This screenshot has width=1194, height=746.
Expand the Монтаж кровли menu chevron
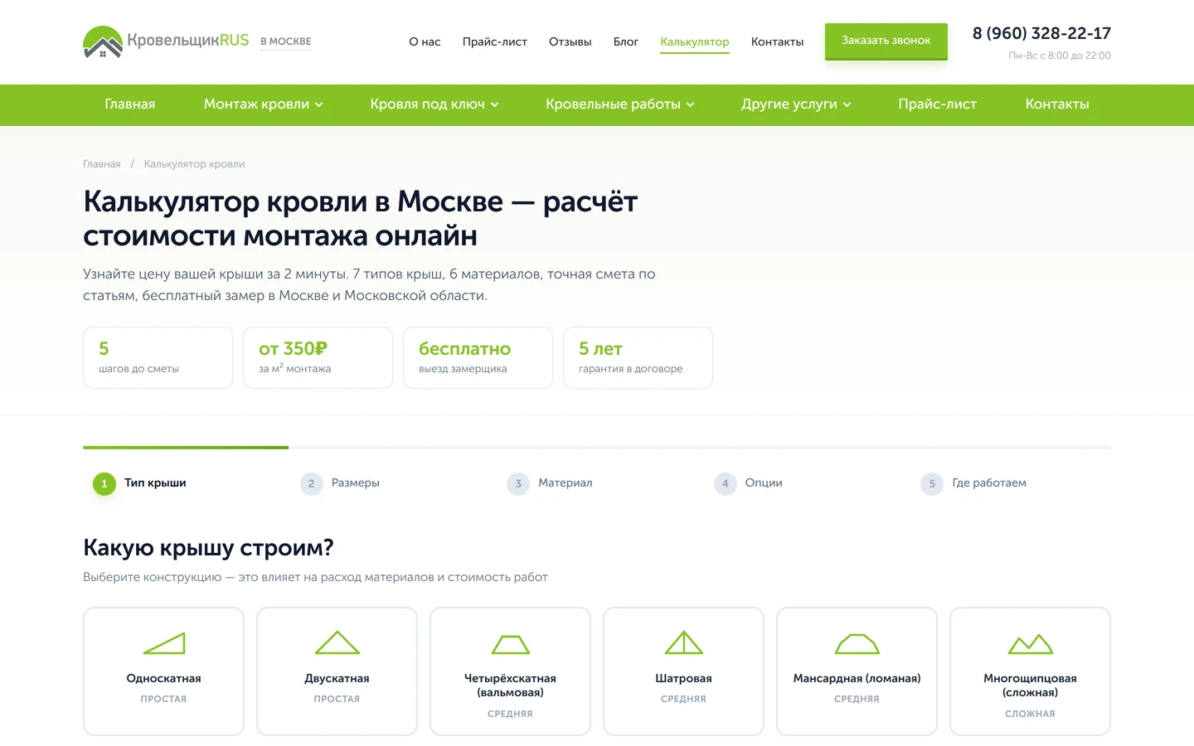click(319, 105)
